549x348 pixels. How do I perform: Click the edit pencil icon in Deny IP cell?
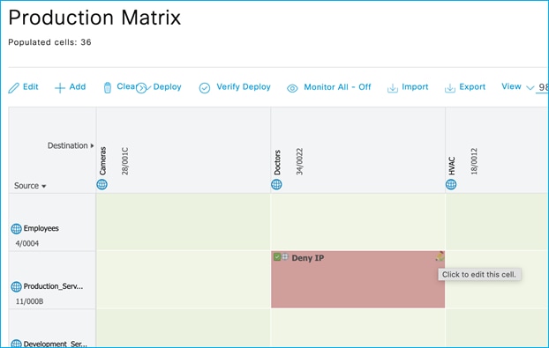coord(440,256)
